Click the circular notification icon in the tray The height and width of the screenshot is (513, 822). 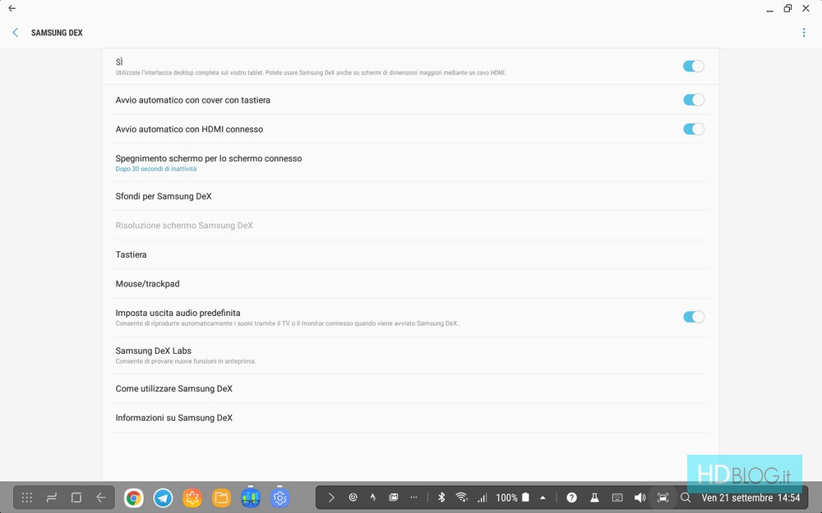pos(353,497)
